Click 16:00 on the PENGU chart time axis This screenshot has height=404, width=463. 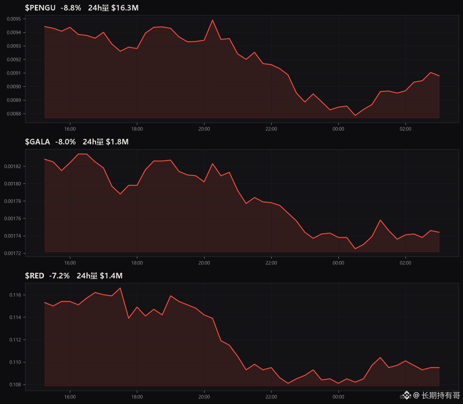point(70,129)
